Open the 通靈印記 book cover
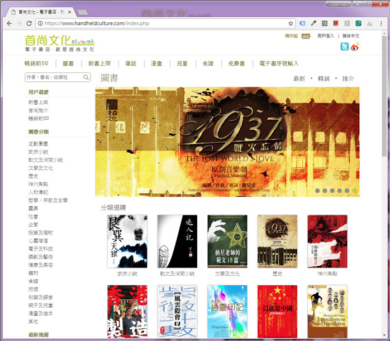The image size is (390, 341). [x=227, y=311]
